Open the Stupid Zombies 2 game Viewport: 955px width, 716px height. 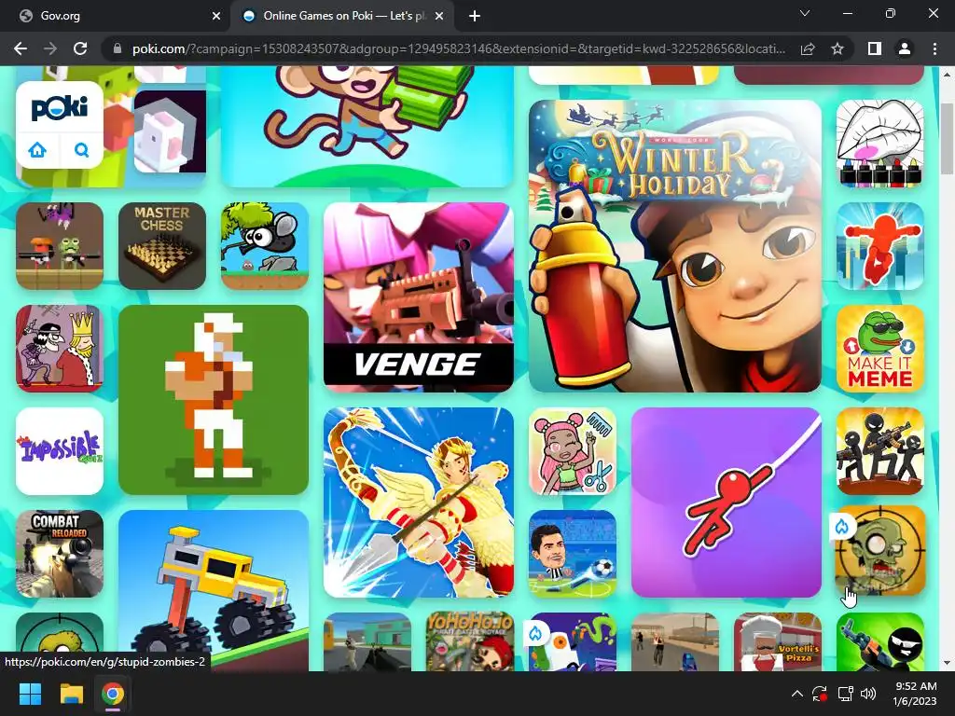pyautogui.click(x=880, y=550)
